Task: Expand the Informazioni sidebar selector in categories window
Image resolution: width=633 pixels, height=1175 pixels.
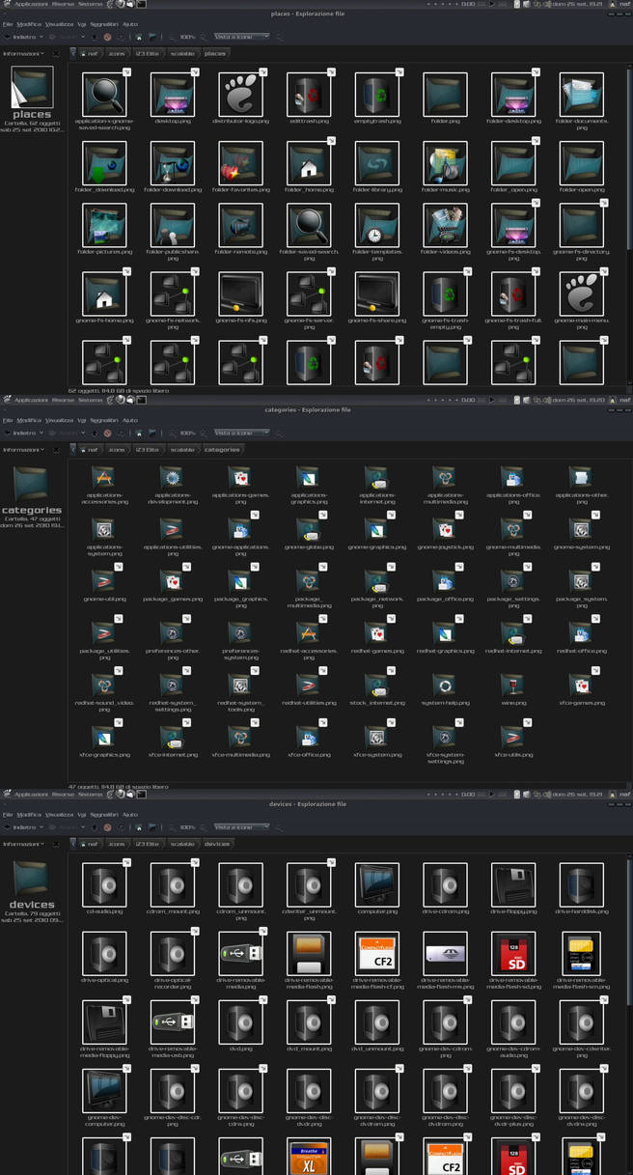Action: coord(24,450)
